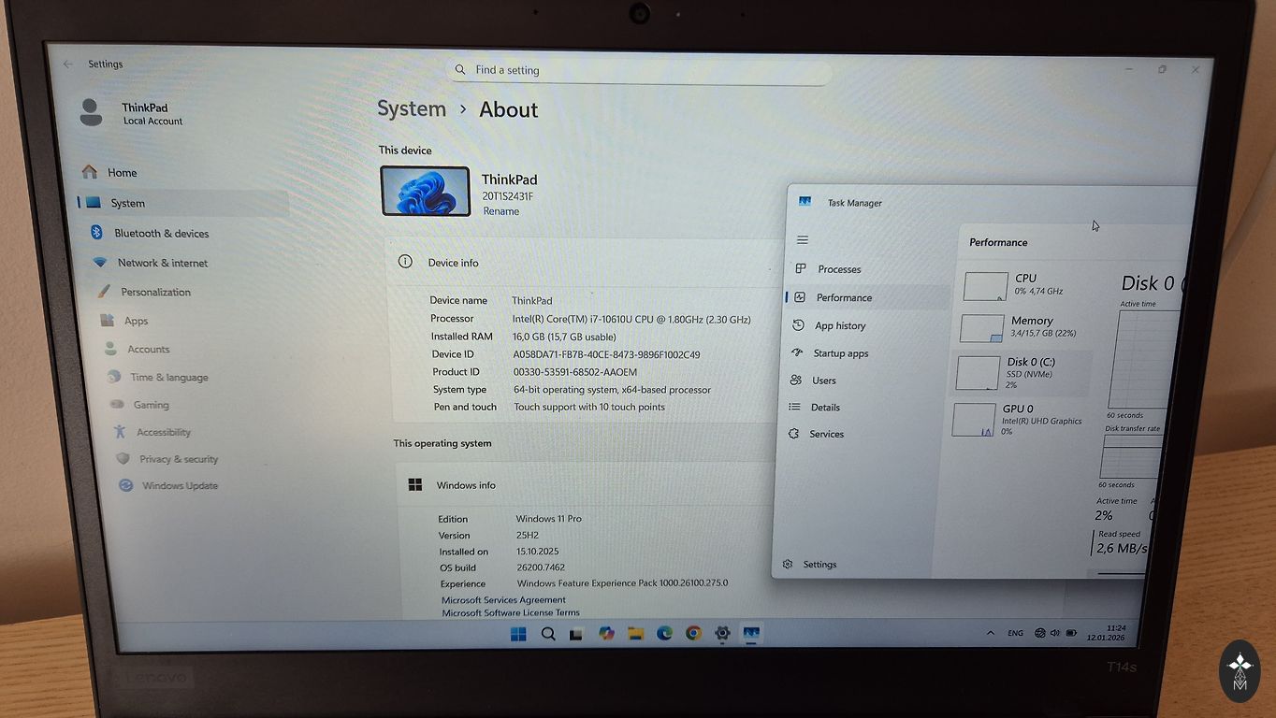Open Services page in Task Manager
Viewport: 1276px width, 718px height.
pos(826,435)
